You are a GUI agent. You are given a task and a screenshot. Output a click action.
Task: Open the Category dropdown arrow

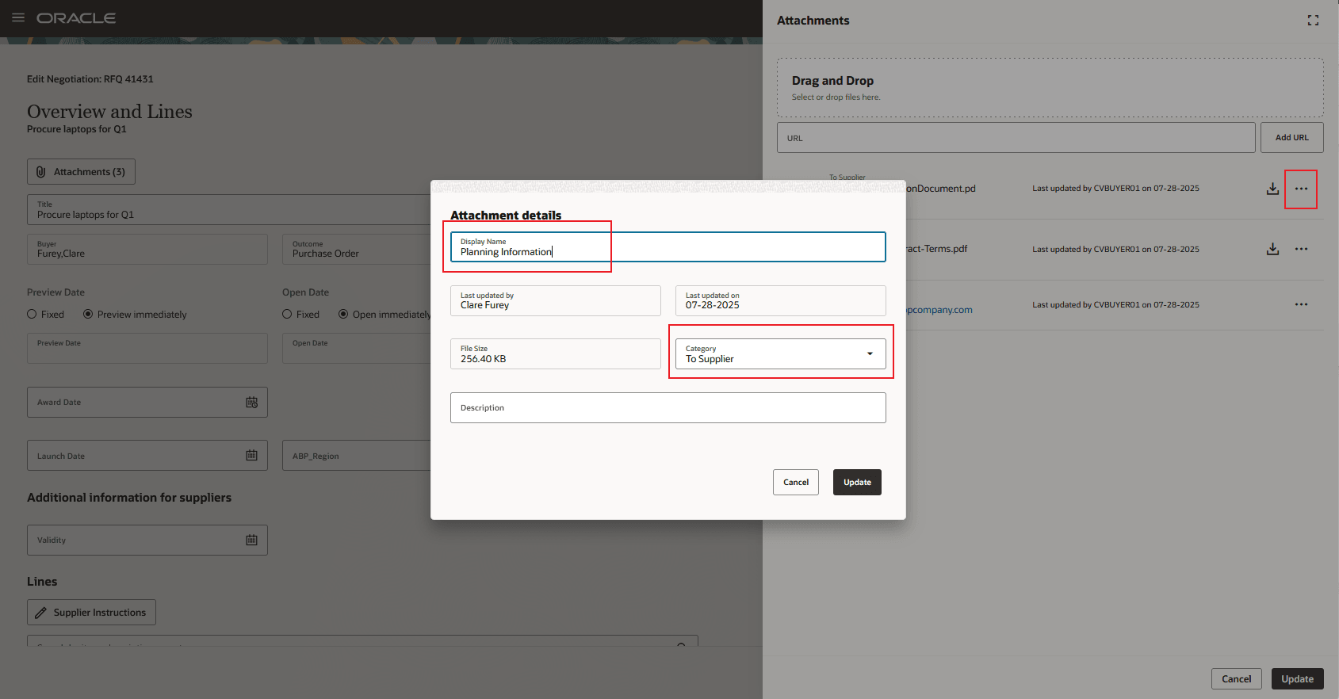coord(870,353)
